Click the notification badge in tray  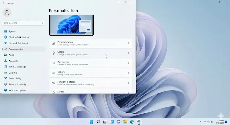pyautogui.click(x=226, y=122)
